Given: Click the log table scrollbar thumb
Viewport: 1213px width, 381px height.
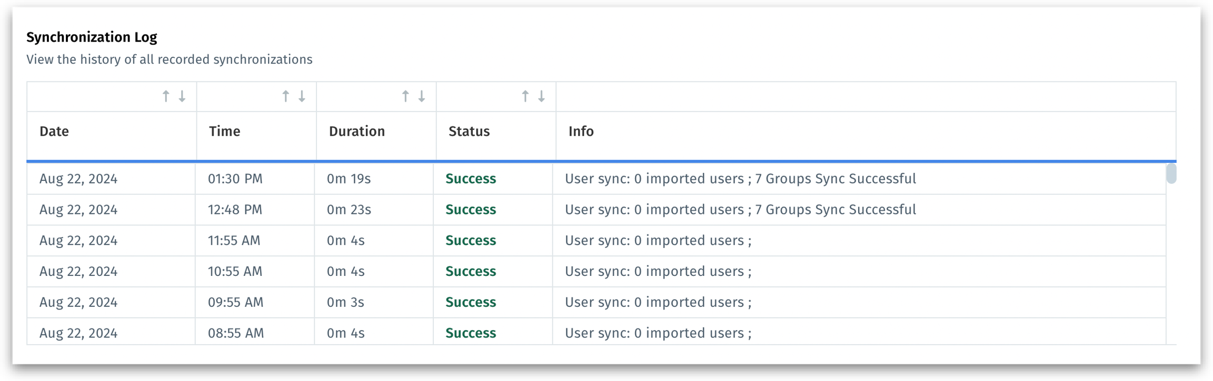Looking at the screenshot, I should pos(1171,173).
